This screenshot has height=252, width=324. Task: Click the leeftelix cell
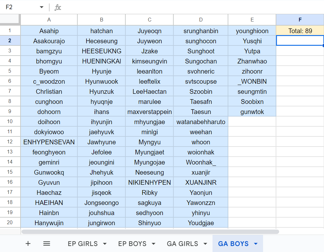point(149,81)
